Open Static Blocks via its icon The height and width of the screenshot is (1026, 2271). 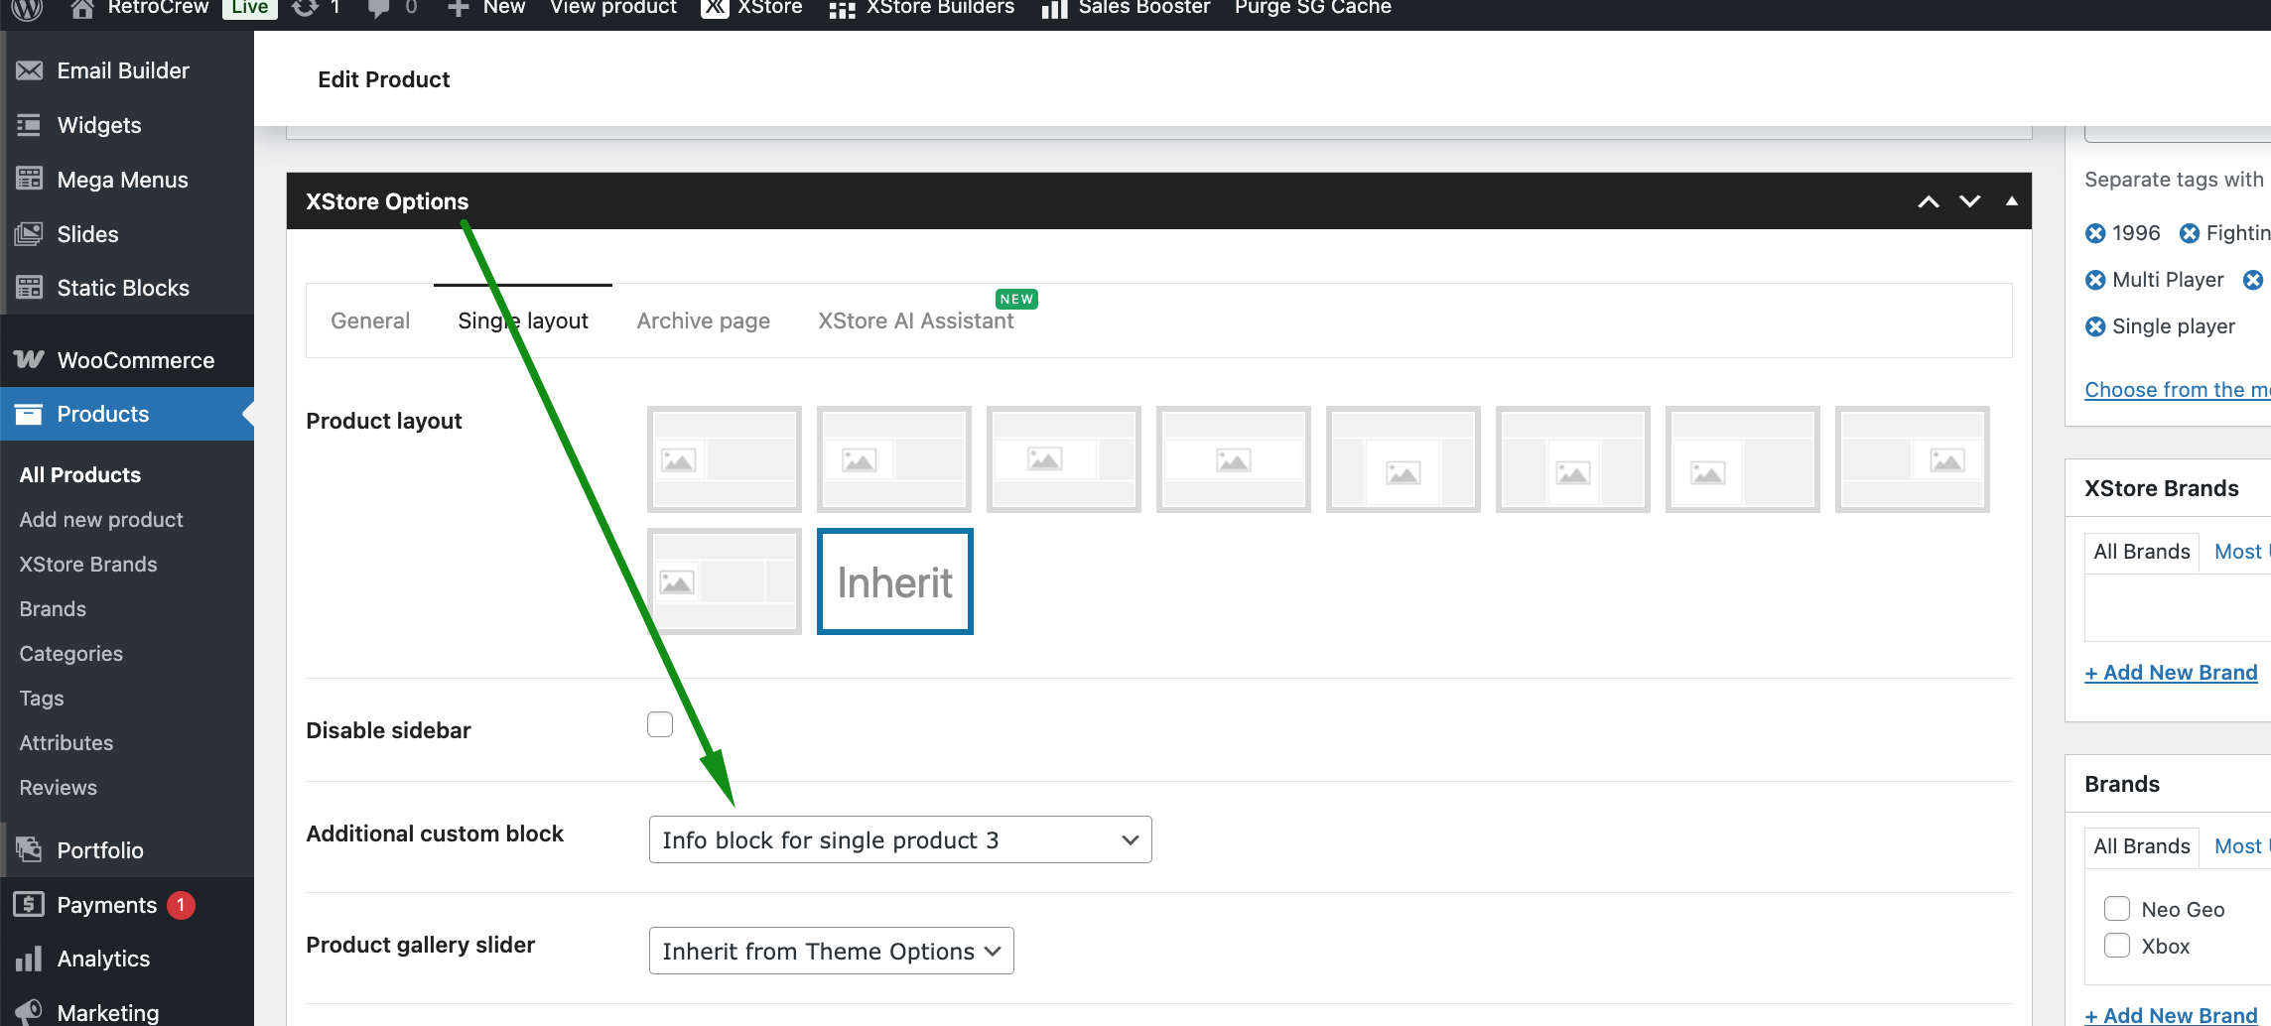tap(29, 288)
